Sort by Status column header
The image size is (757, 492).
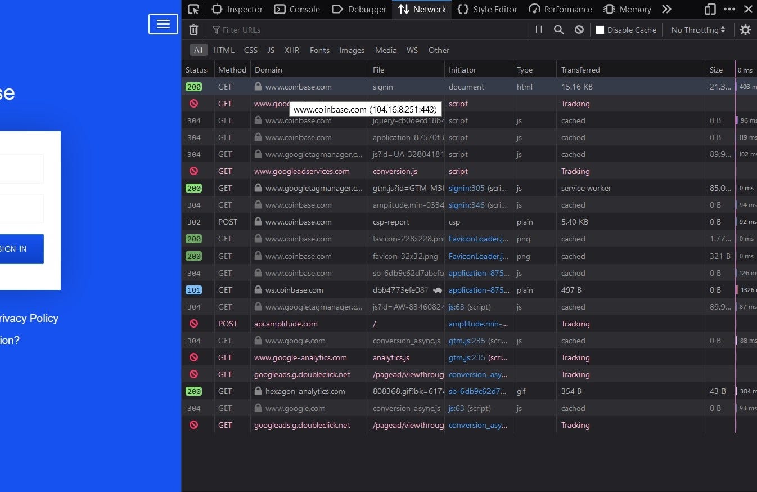pos(197,70)
